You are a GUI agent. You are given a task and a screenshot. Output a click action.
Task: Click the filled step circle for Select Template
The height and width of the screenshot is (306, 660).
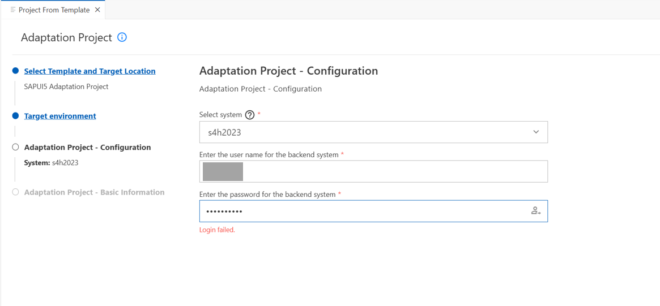15,71
